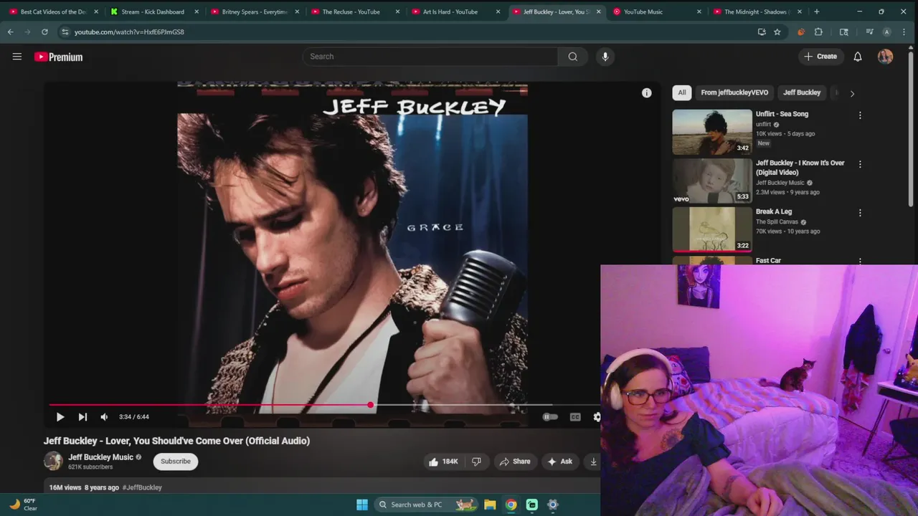Subscribe to Jeff Buckley Music channel

[x=176, y=462]
